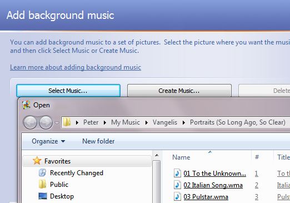Select file 01 To the Unknown...
This screenshot has width=290, height=203.
215,174
